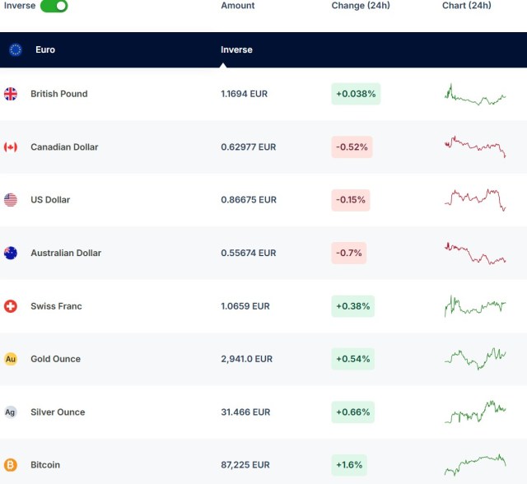Screen dimensions: 527x484
Task: Click the Swiss Franc flag icon
Action: [11, 306]
